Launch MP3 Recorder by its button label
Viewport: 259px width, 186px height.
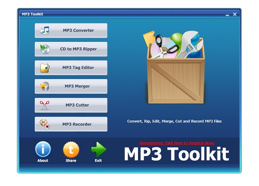[x=77, y=124]
